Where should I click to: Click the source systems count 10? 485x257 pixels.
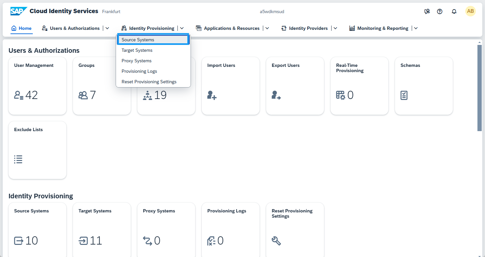pyautogui.click(x=32, y=241)
